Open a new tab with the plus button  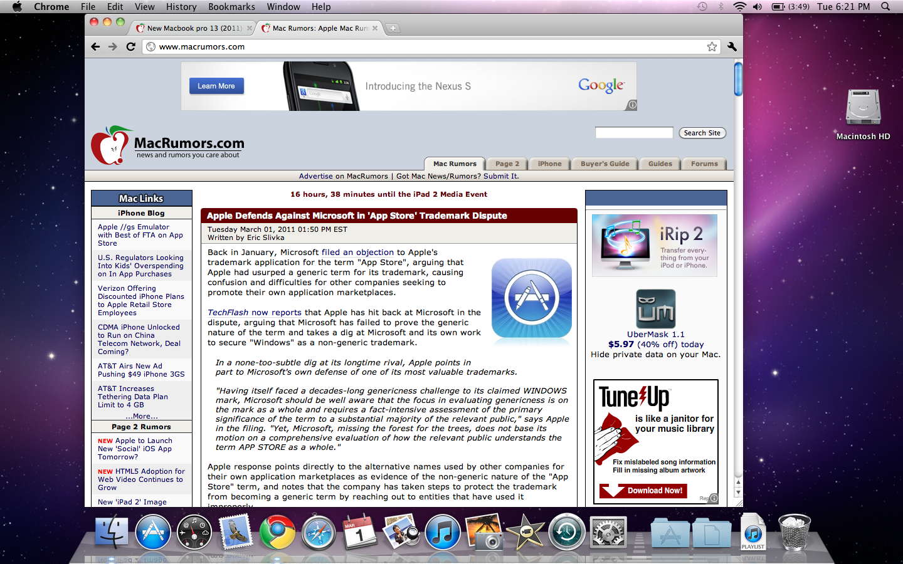pyautogui.click(x=393, y=28)
